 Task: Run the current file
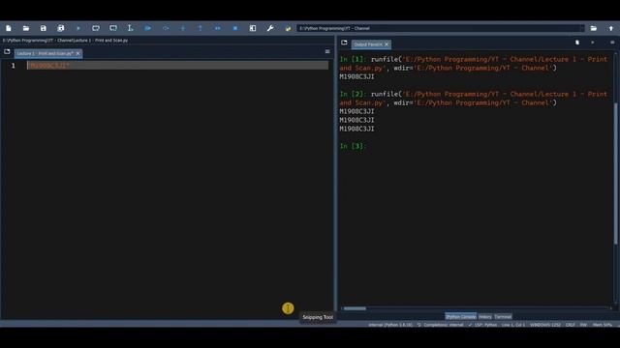[x=78, y=28]
